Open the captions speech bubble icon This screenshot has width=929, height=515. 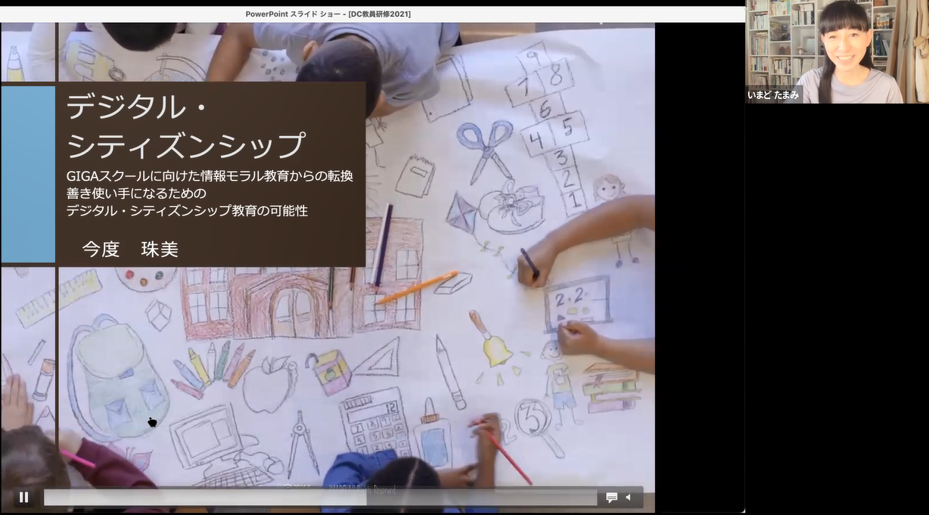(x=611, y=497)
